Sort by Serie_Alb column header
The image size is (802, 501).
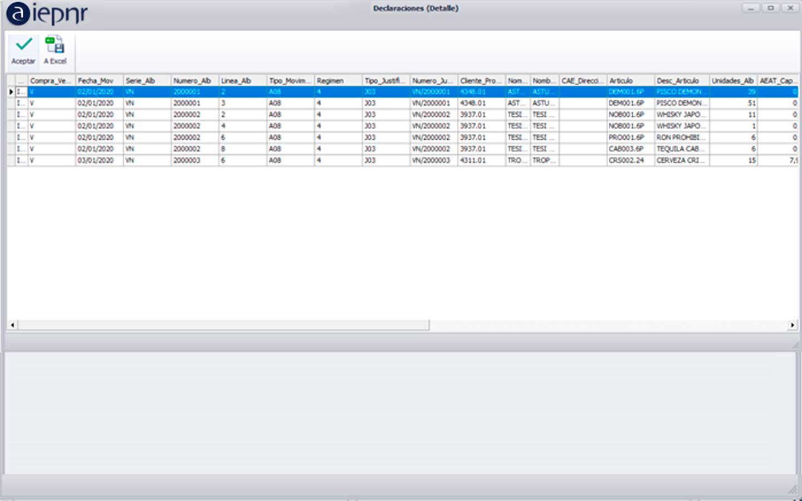[x=146, y=81]
